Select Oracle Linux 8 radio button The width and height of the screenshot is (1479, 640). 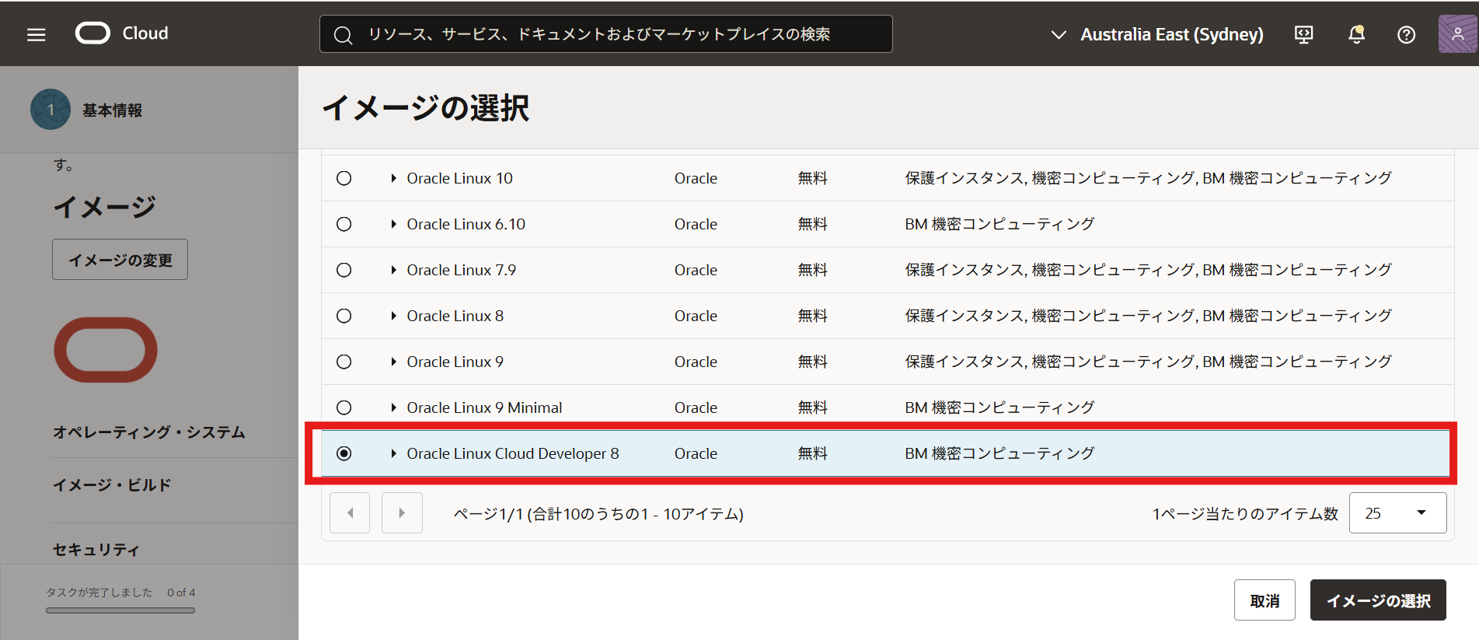click(344, 316)
